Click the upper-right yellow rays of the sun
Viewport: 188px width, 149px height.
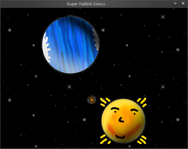tap(142, 101)
